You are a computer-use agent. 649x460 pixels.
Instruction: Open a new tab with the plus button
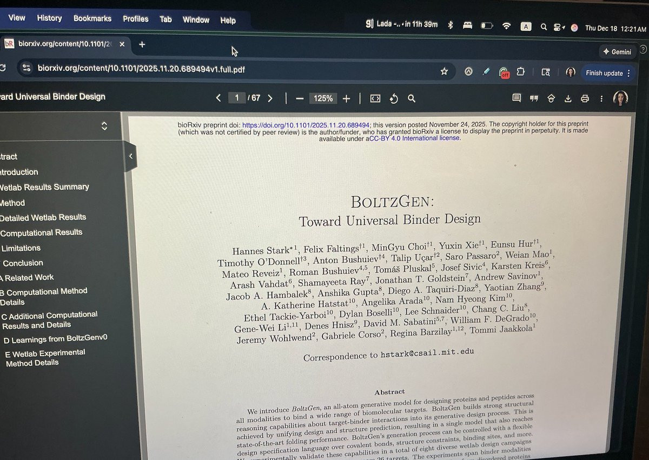[142, 44]
